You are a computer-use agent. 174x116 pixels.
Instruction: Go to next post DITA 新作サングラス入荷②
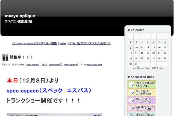click(x=89, y=43)
